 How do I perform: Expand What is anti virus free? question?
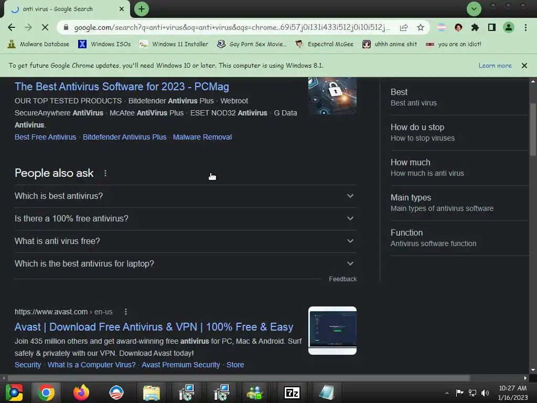tap(185, 241)
